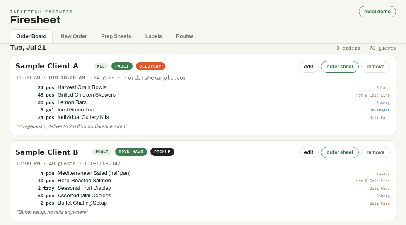Edit Sample Client B order
Viewport: 406px width, 225px height.
pos(309,152)
